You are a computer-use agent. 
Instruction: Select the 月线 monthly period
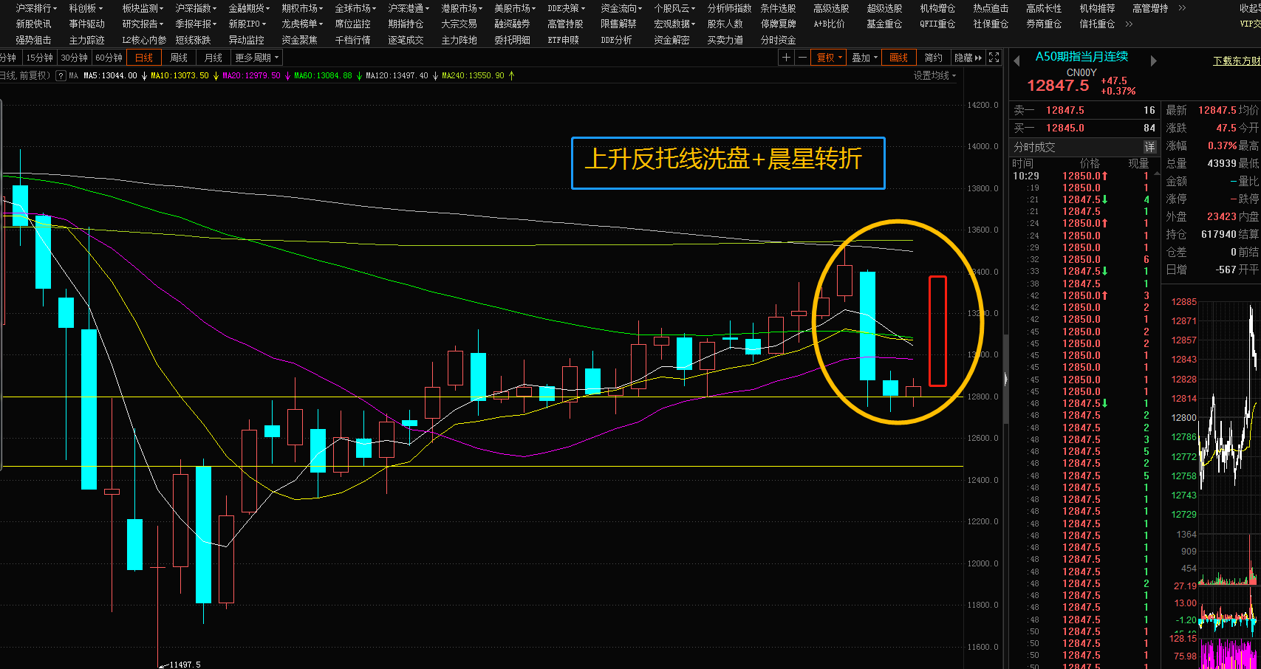[x=213, y=58]
